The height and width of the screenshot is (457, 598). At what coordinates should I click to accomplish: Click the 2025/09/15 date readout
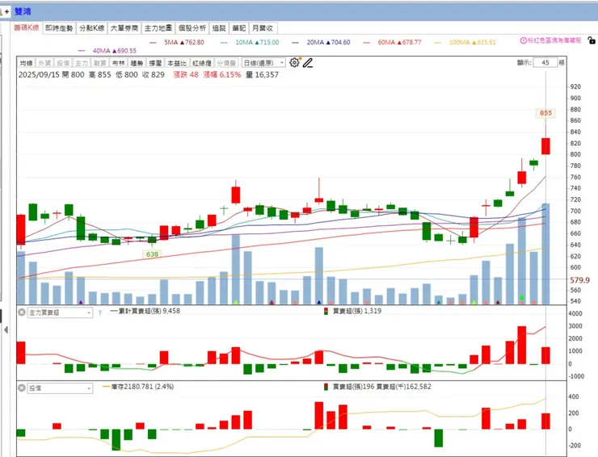click(39, 75)
